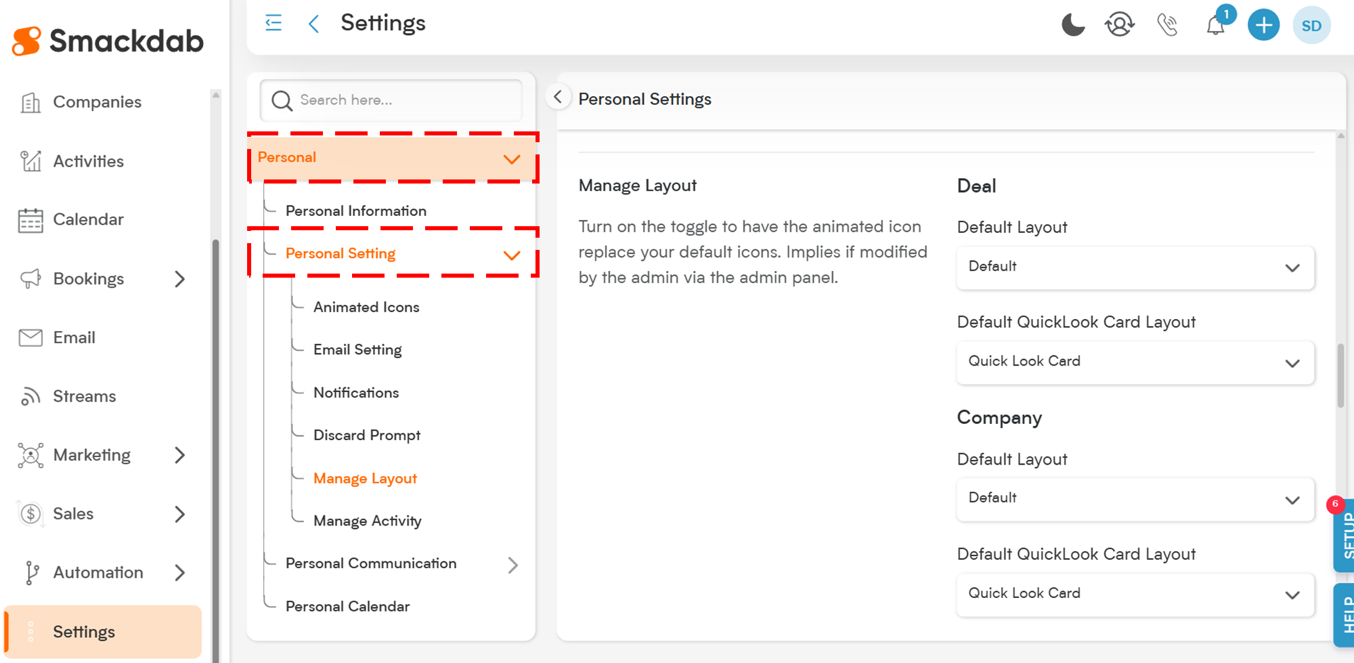Collapse the sidebar with the menu icon
This screenshot has width=1354, height=663.
[274, 23]
